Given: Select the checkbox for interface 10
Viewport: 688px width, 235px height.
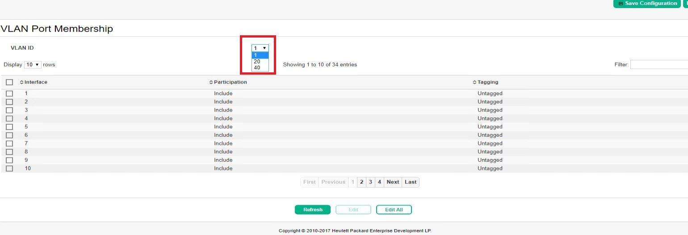Looking at the screenshot, I should click(x=9, y=168).
